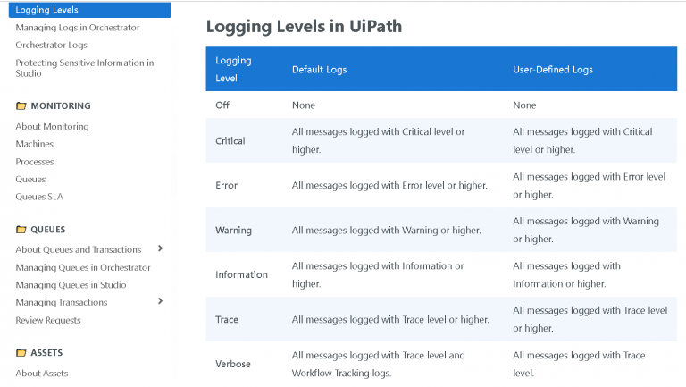Open the Queues SLA page
Image resolution: width=686 pixels, height=387 pixels.
point(39,197)
